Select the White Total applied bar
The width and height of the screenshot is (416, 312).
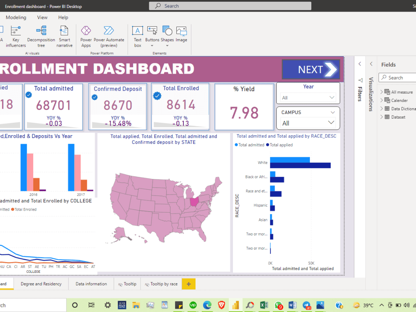(x=300, y=165)
